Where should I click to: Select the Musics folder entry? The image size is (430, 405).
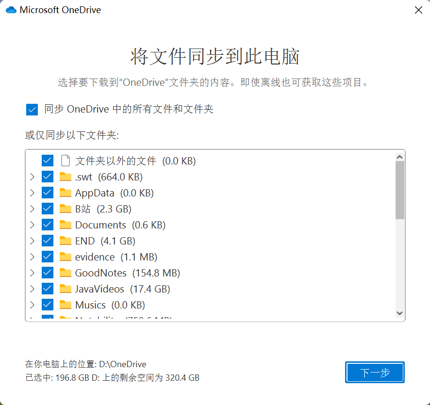coord(90,305)
